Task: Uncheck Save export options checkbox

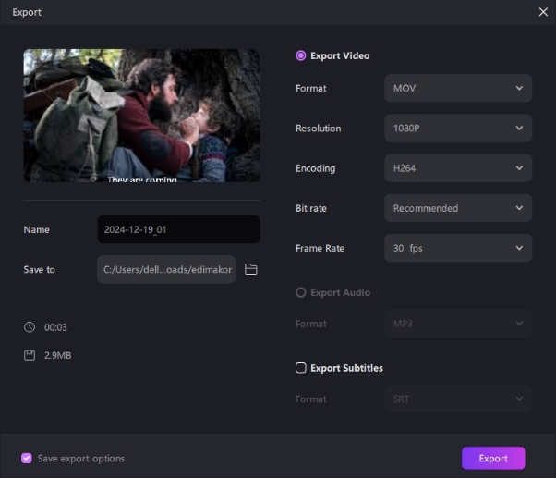Action: [27, 459]
